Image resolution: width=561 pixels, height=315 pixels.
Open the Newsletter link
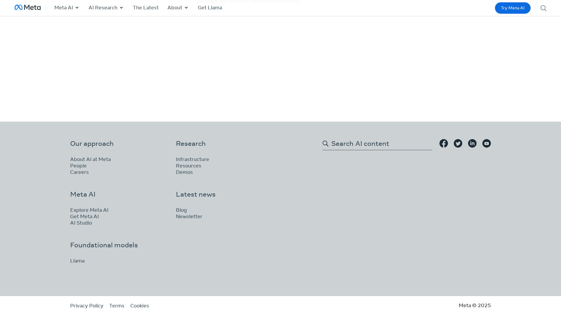[x=189, y=217]
